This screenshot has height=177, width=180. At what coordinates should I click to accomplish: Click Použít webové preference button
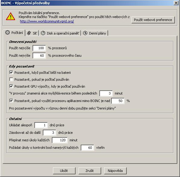(x=153, y=20)
